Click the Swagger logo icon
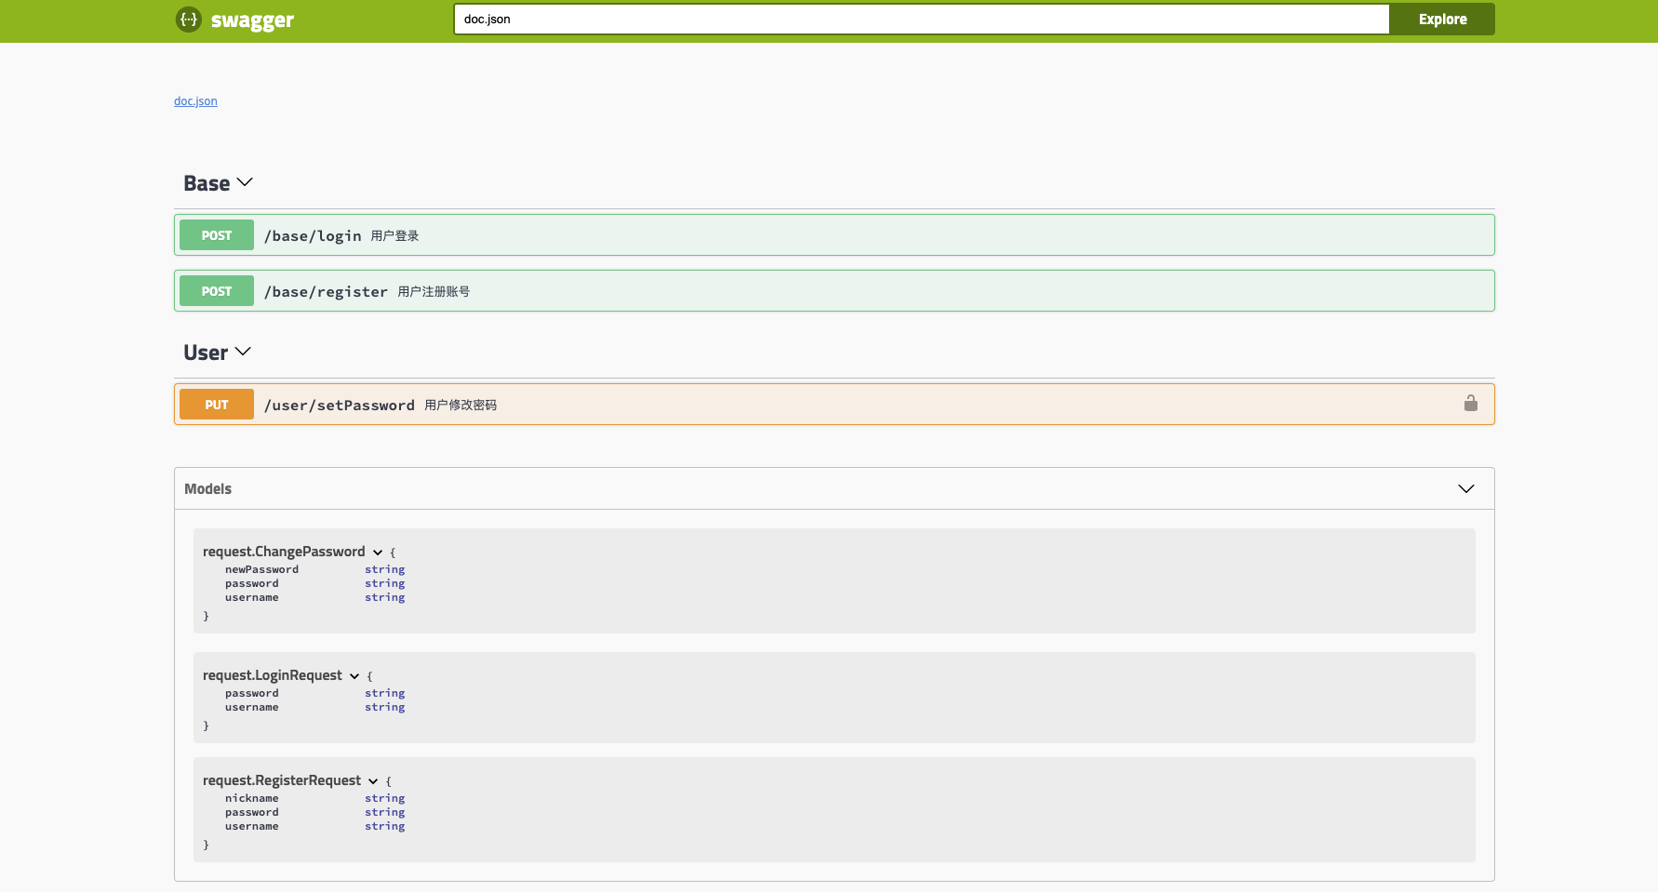Screen dimensions: 1658x892 [189, 20]
